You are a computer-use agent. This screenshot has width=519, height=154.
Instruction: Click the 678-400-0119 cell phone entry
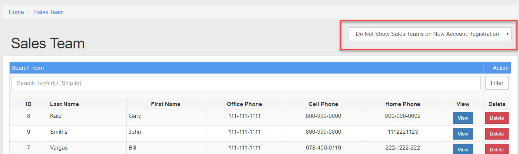[323, 148]
